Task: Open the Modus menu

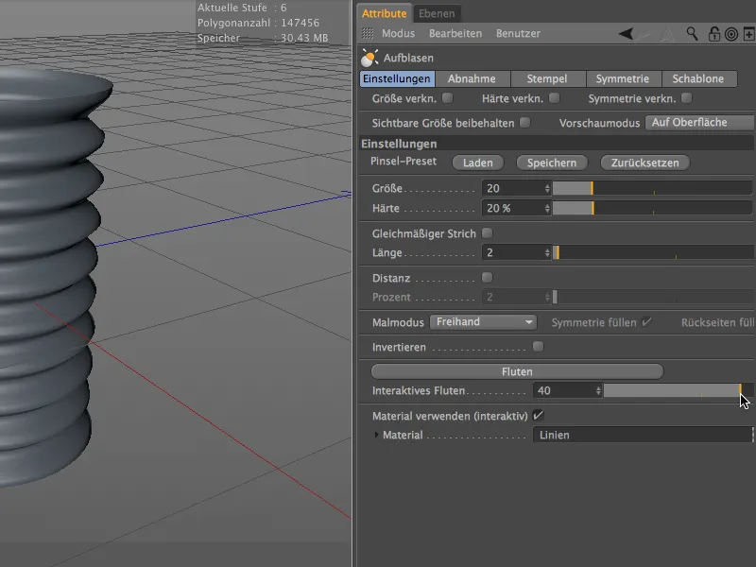Action: pyautogui.click(x=398, y=33)
